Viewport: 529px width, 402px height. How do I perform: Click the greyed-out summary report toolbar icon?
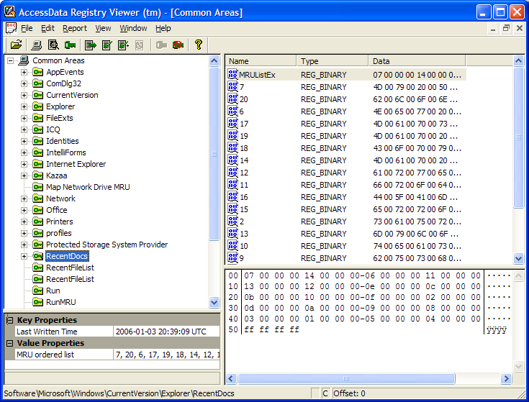click(140, 45)
